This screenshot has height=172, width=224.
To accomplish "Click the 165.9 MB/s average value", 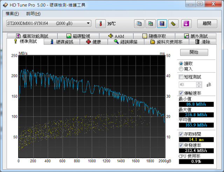I will 196,125.
